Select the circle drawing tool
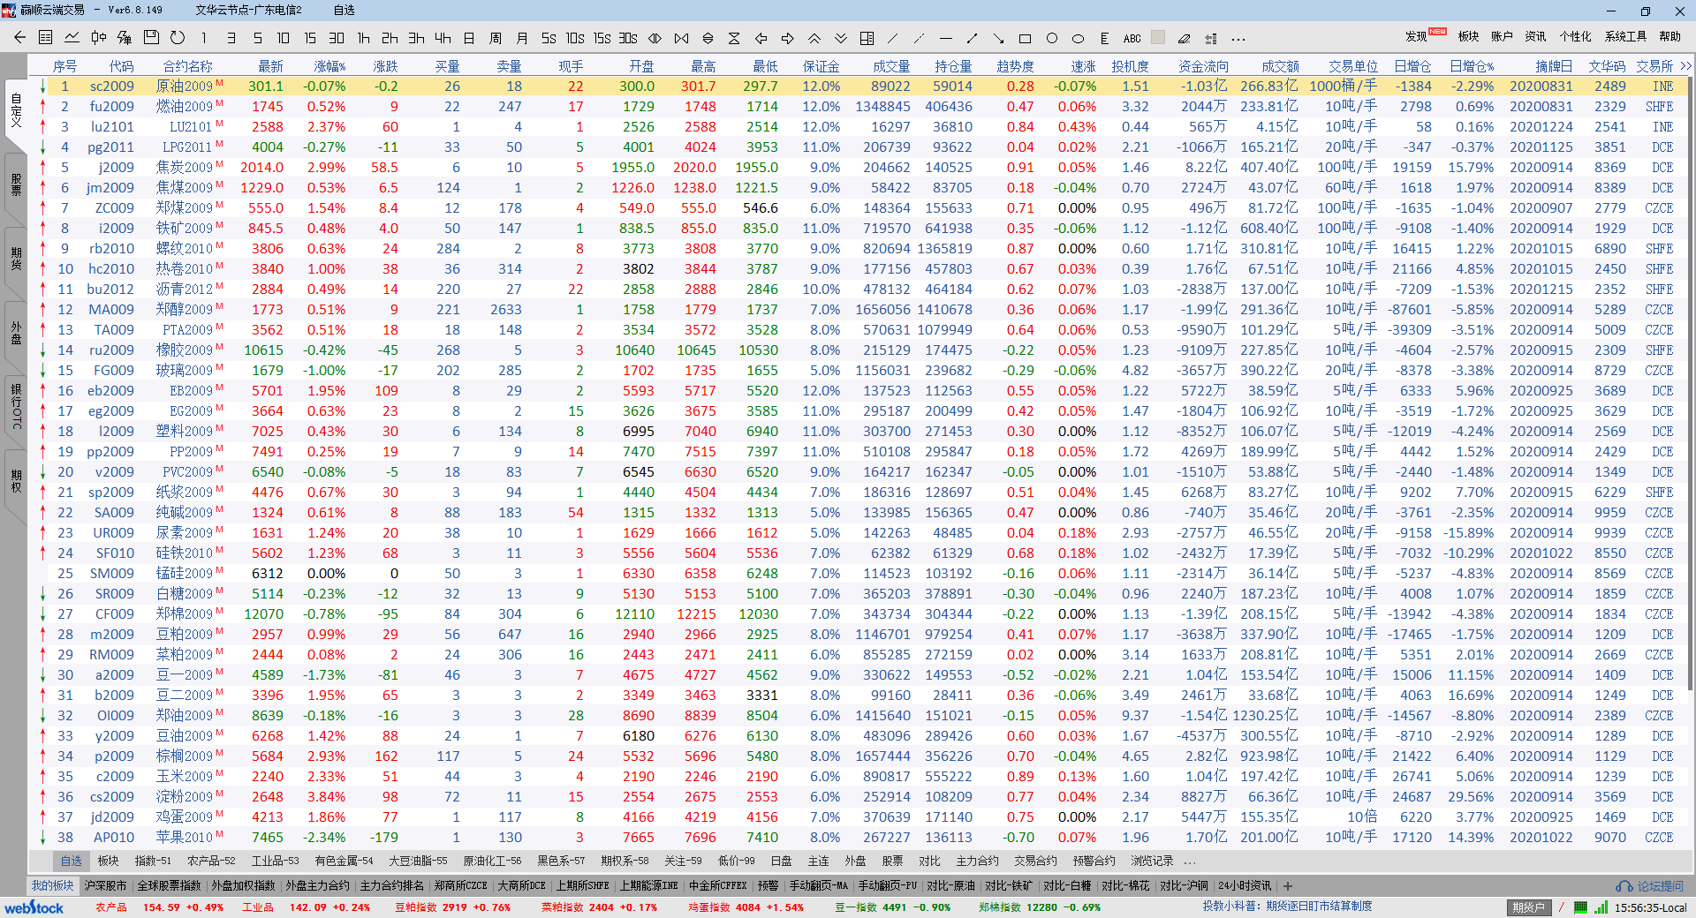The height and width of the screenshot is (918, 1696). coord(1051,38)
